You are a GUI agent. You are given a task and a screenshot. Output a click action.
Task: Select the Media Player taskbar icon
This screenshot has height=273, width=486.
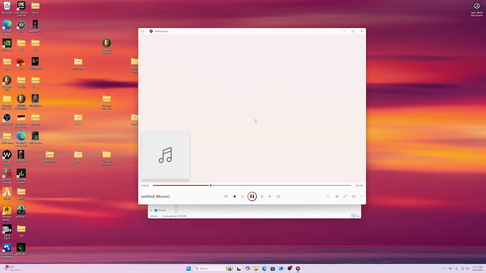coord(298,268)
